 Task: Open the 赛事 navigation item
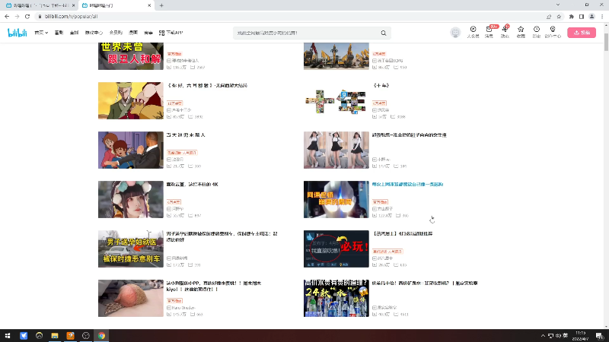(148, 33)
